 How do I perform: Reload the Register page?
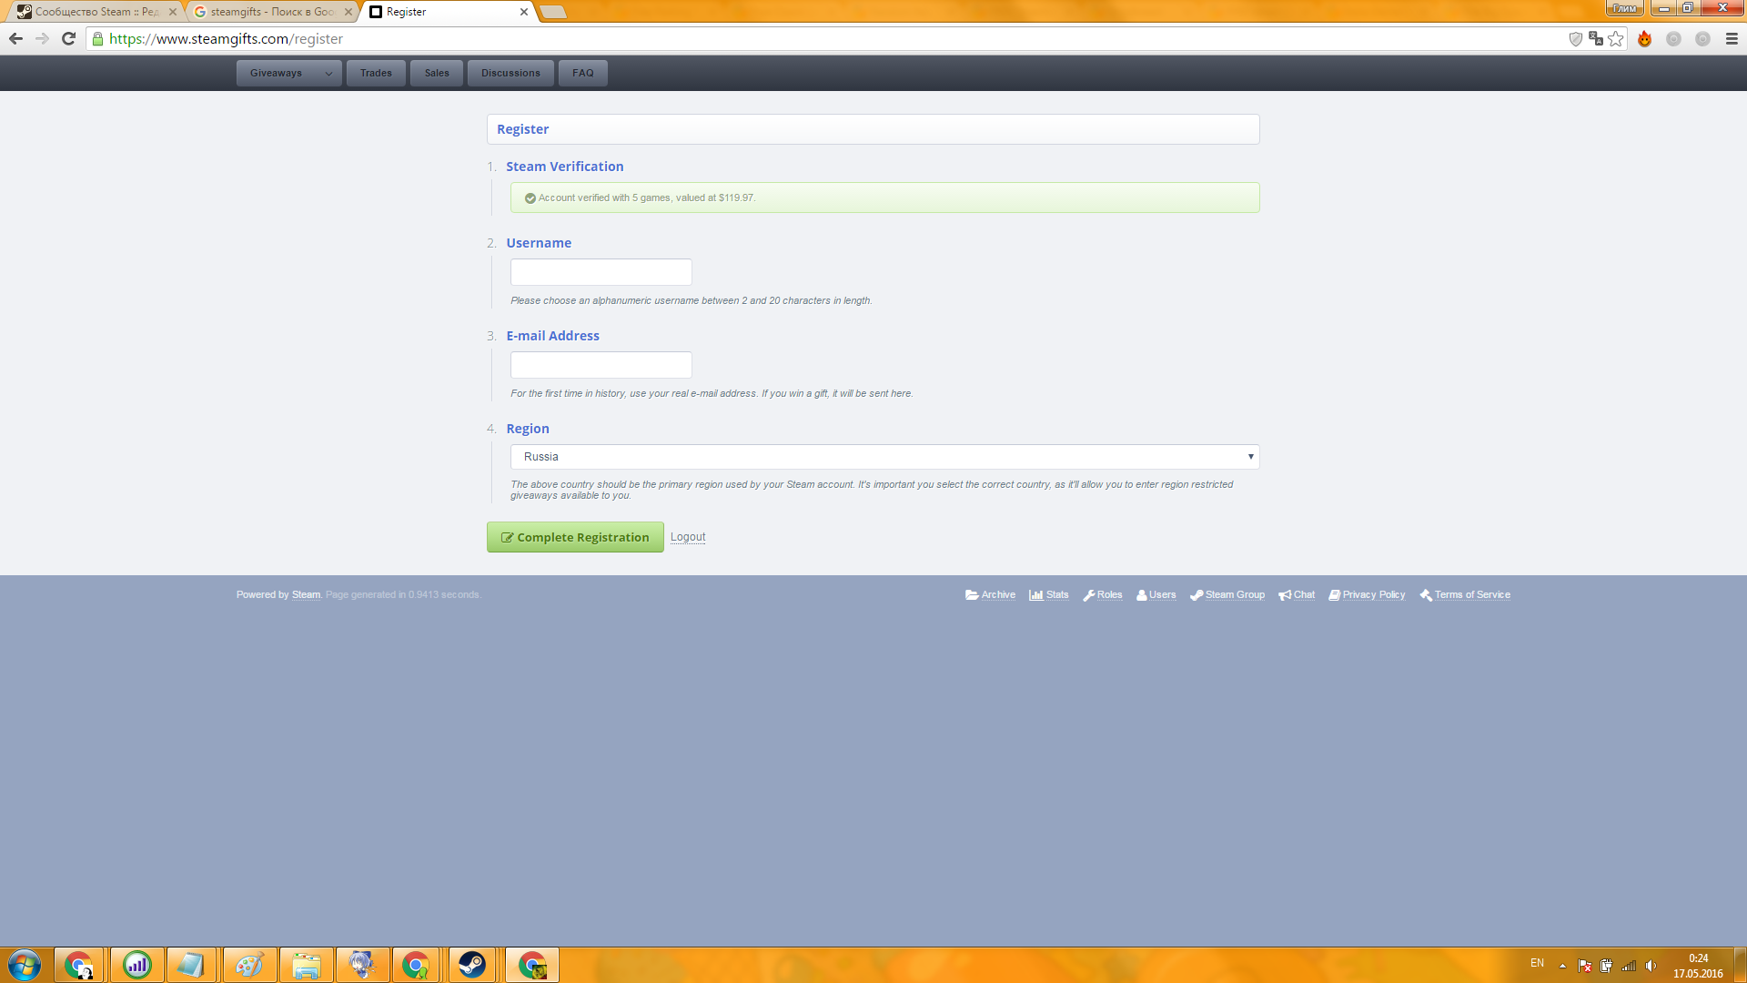click(x=68, y=38)
